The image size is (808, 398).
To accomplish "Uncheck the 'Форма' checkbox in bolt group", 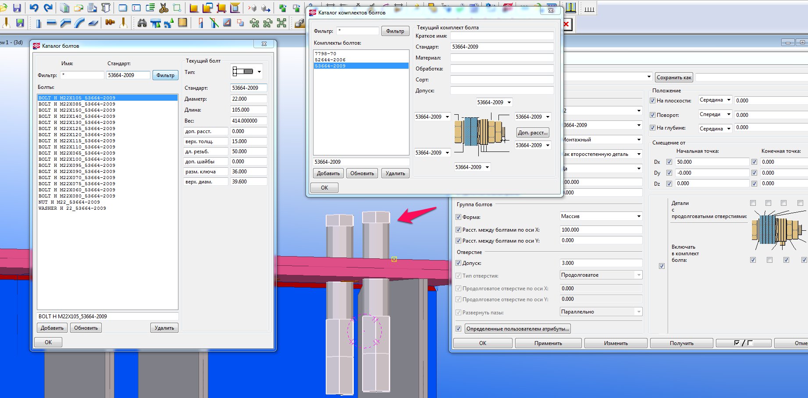I will click(458, 217).
